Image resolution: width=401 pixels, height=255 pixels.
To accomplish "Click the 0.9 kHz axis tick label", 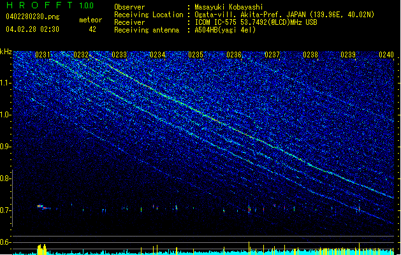I will point(6,147).
